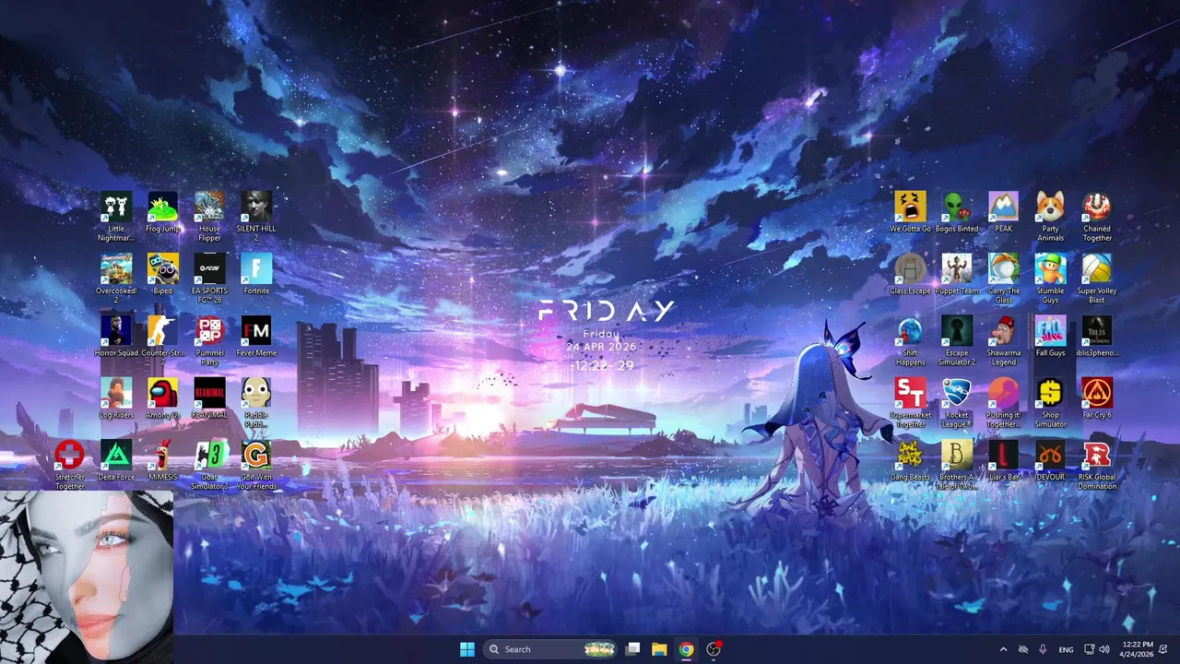Select Far Cry 6 icon
This screenshot has height=664, width=1180.
point(1097,397)
